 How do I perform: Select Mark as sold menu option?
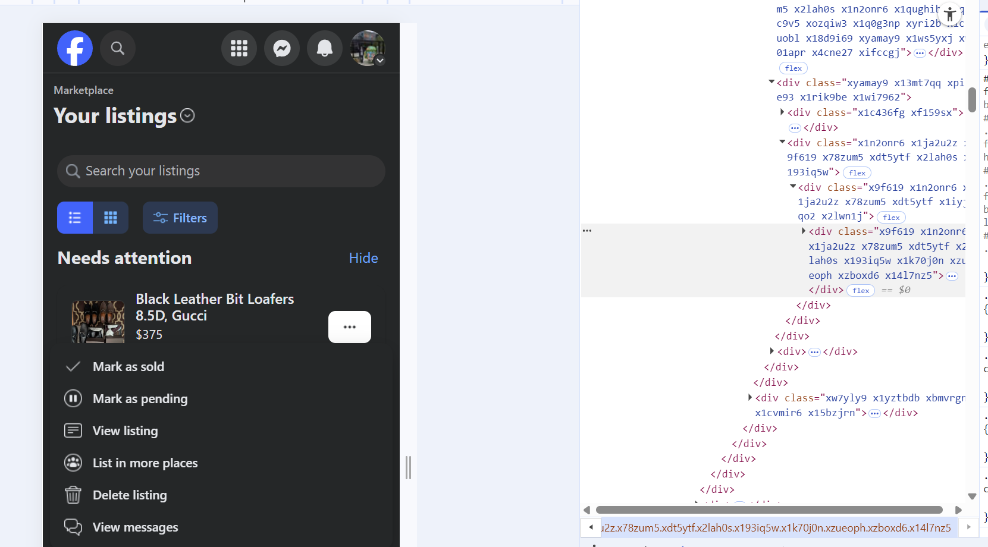(128, 367)
